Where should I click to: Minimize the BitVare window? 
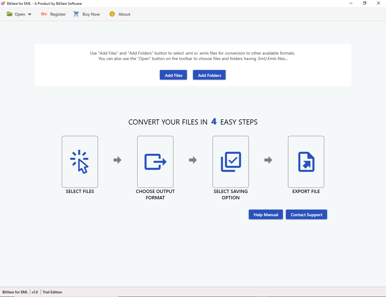pyautogui.click(x=351, y=3)
